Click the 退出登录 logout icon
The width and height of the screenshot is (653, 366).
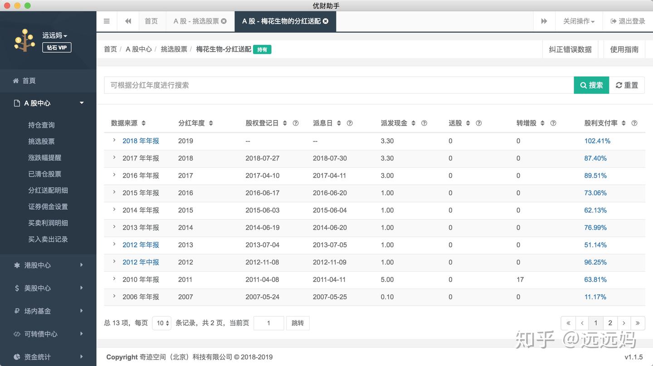coord(614,21)
